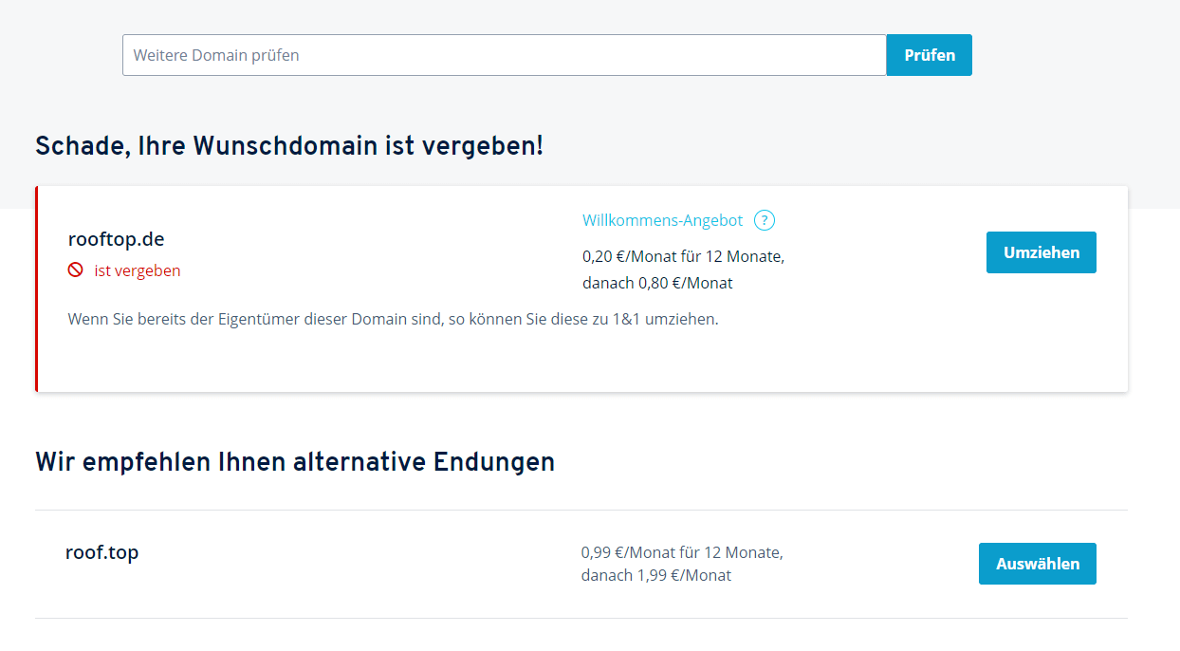Click the 'Wenn Sie bereits der Eigentümer' info sentence

(x=394, y=319)
